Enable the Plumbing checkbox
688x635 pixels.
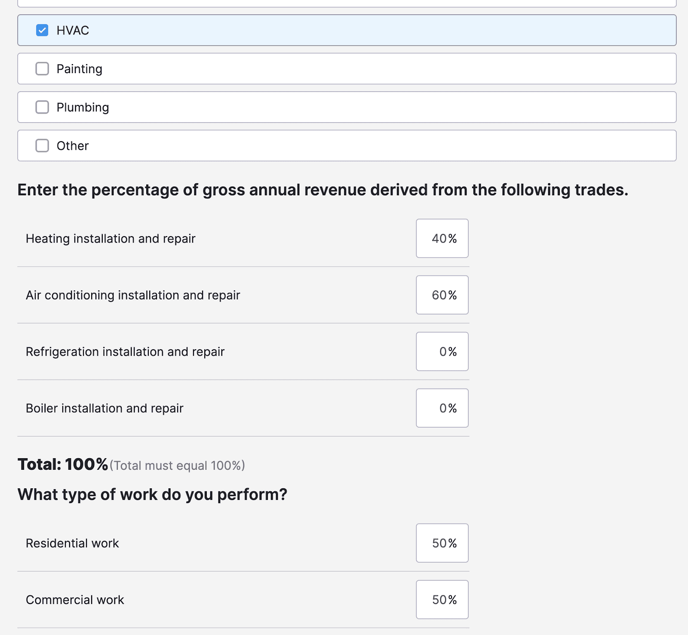coord(42,107)
